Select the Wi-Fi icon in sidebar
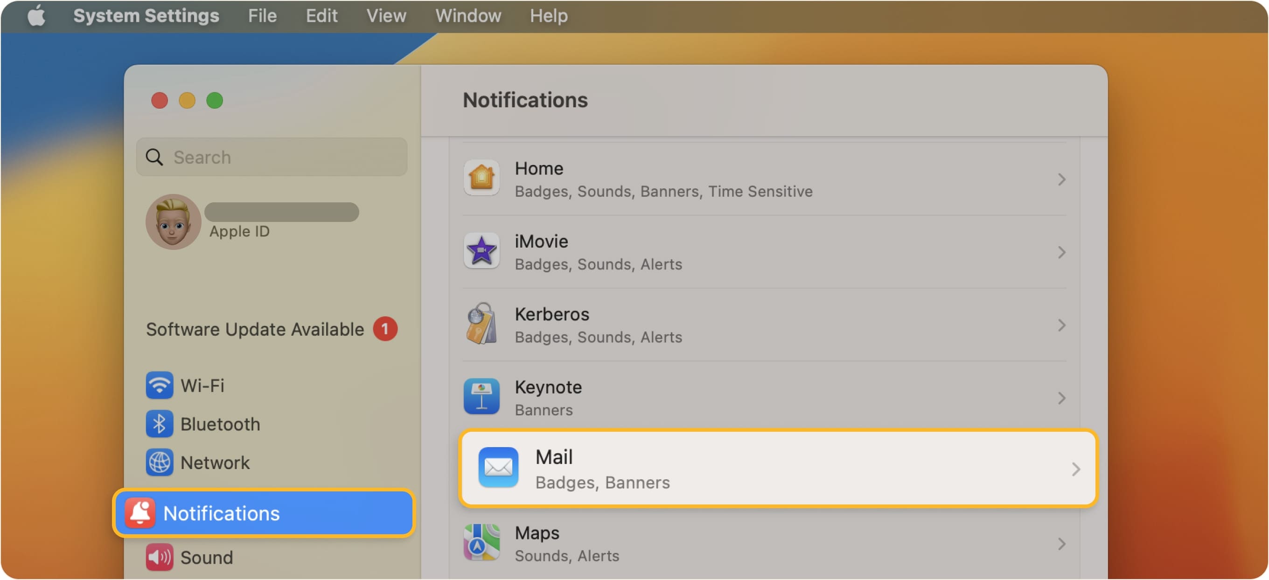 point(159,386)
